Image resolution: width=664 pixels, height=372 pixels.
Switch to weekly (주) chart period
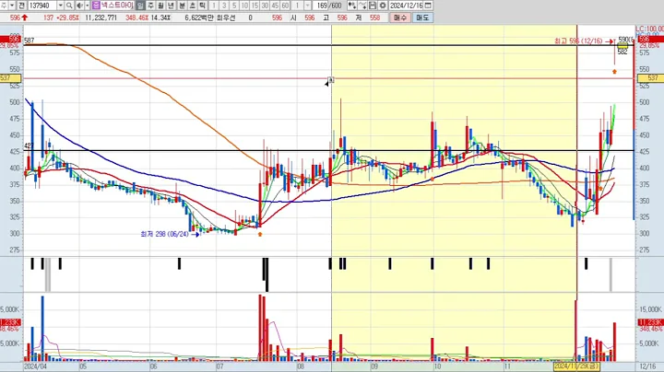150,6
